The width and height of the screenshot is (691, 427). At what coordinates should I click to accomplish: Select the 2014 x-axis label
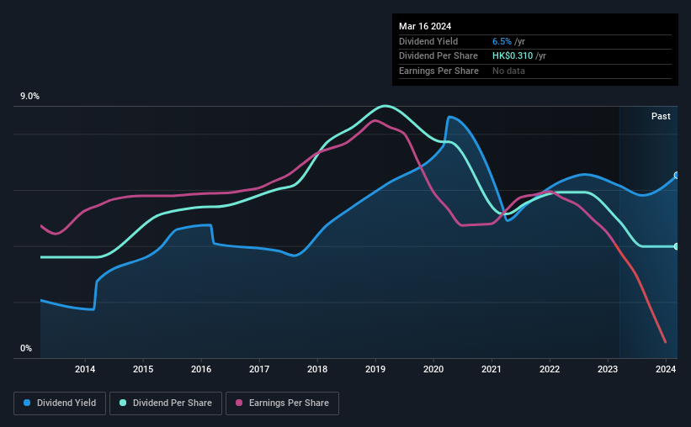(x=85, y=369)
